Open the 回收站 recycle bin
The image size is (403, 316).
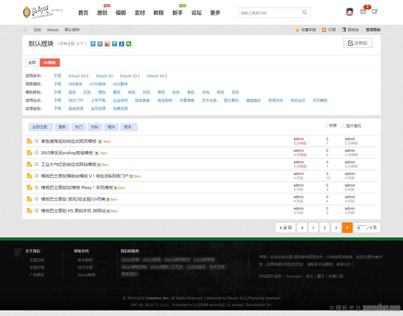344,30
